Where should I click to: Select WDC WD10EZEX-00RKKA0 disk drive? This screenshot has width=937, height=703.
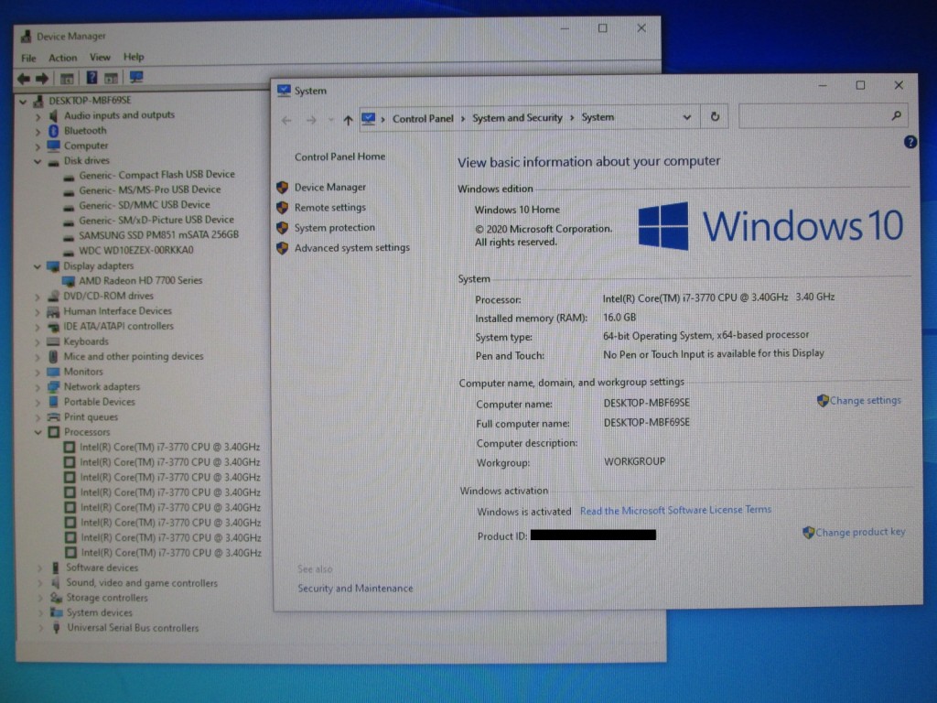[135, 251]
